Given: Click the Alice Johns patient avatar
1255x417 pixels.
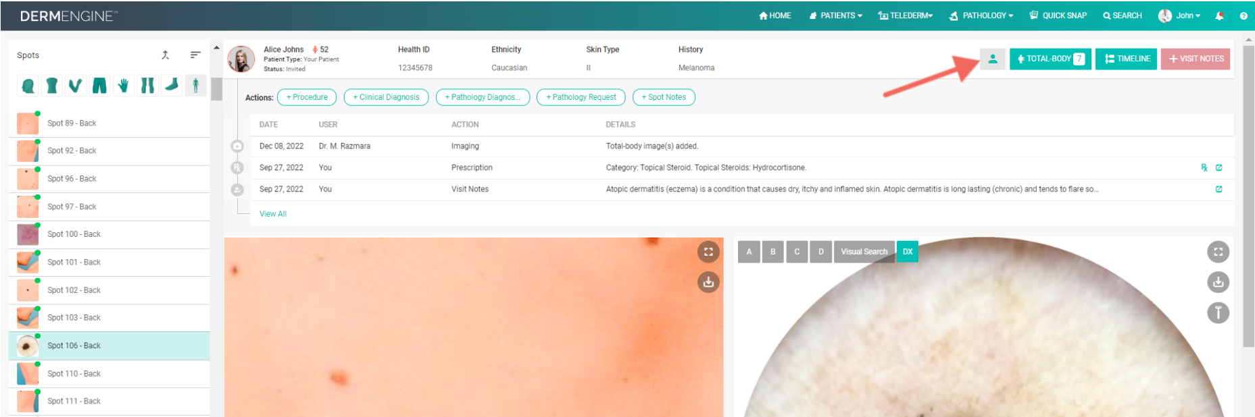Looking at the screenshot, I should pyautogui.click(x=241, y=59).
